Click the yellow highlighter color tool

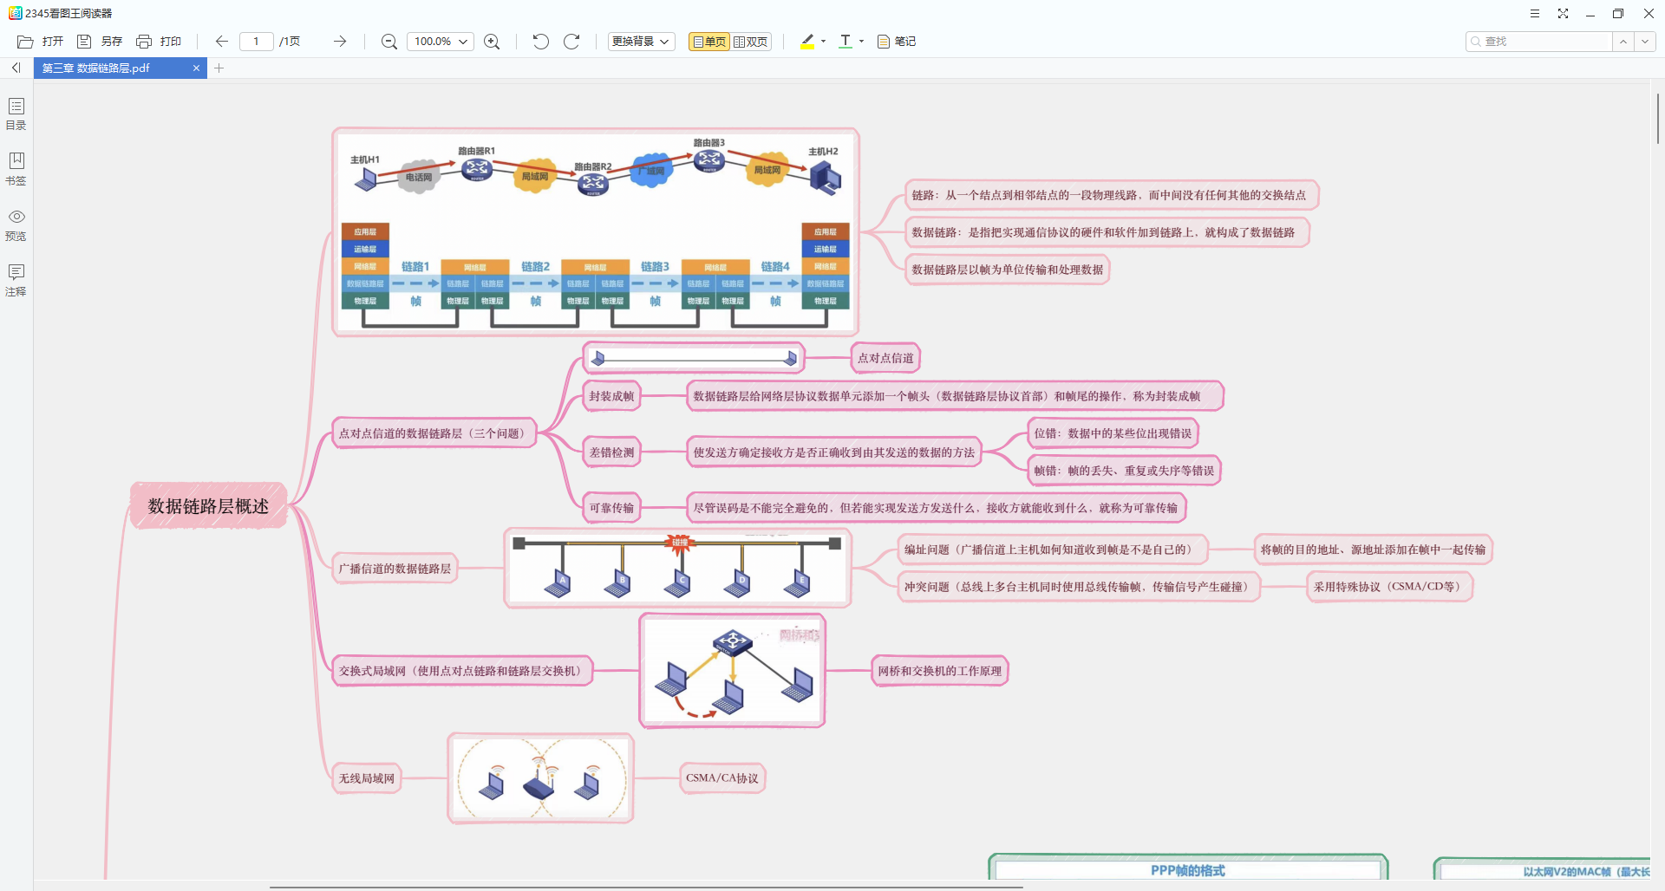807,42
